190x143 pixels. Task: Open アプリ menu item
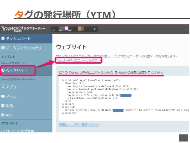click(26, 87)
